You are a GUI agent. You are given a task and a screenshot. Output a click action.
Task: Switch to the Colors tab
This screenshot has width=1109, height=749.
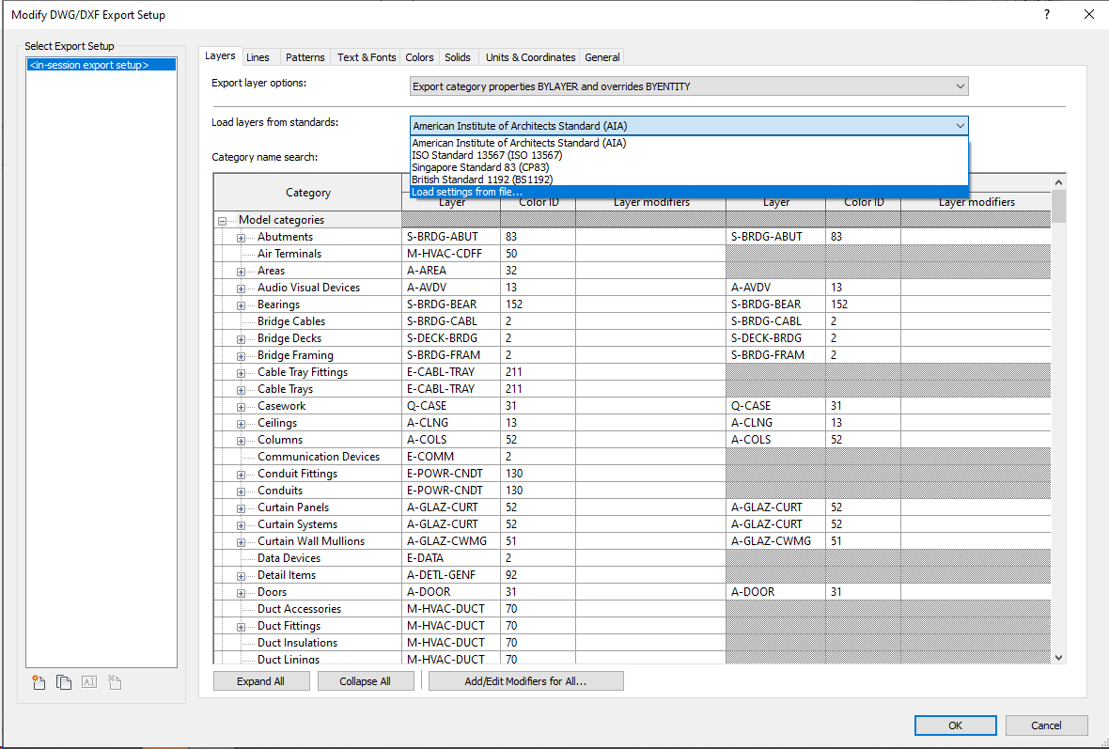tap(419, 56)
